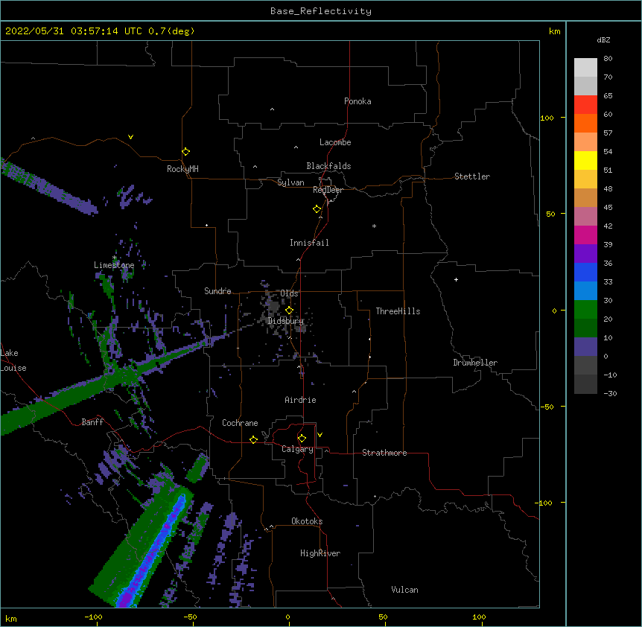Click the white plus marker west of Drumheller
Image resolution: width=642 pixels, height=627 pixels.
tap(456, 279)
